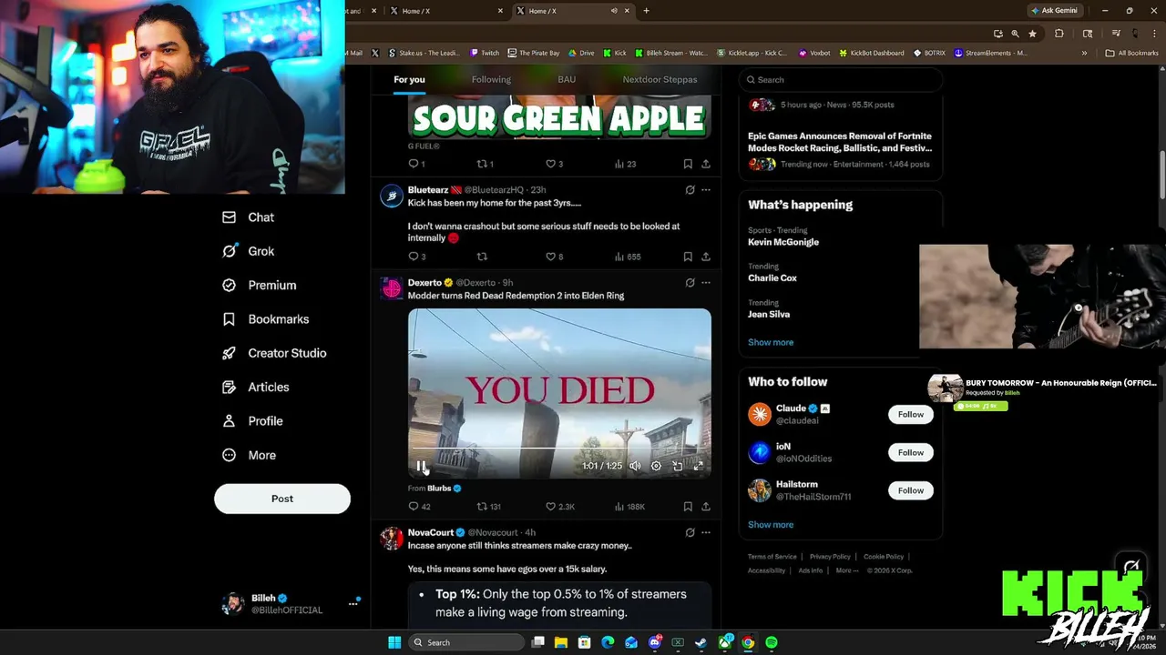Bookmark the Dexerto post

688,507
